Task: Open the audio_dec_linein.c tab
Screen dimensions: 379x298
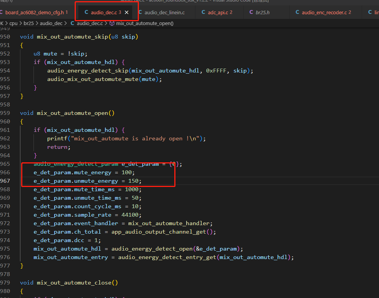Action: [x=164, y=12]
